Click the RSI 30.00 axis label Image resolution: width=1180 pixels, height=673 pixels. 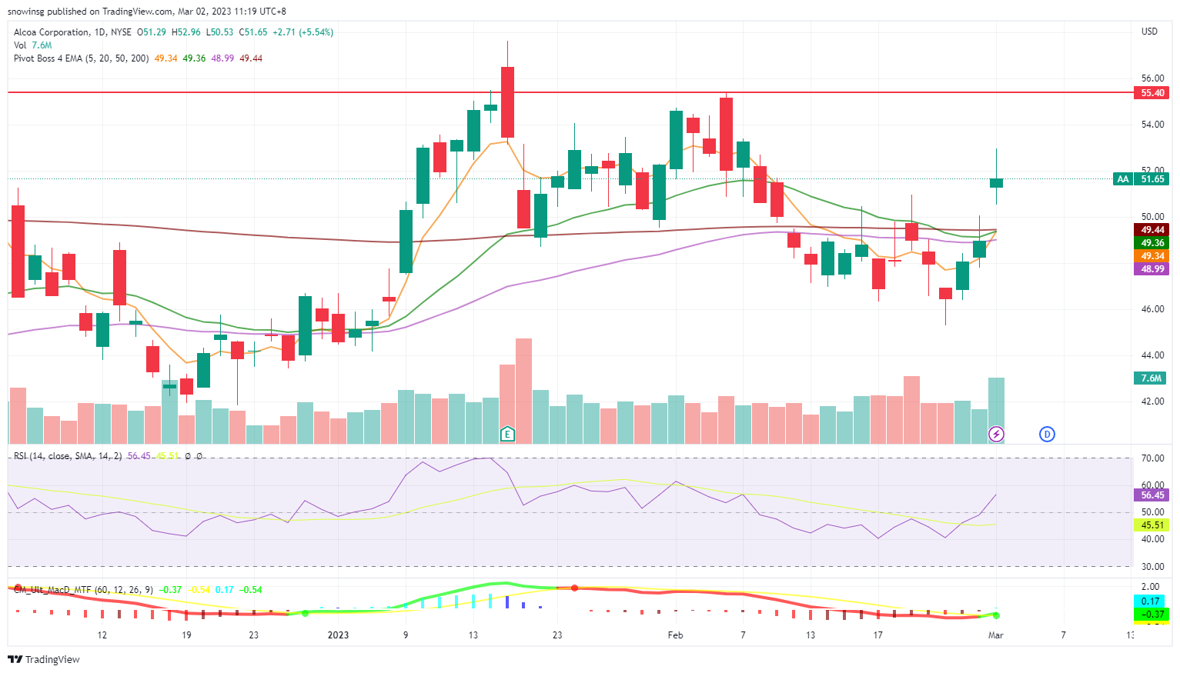click(1152, 567)
